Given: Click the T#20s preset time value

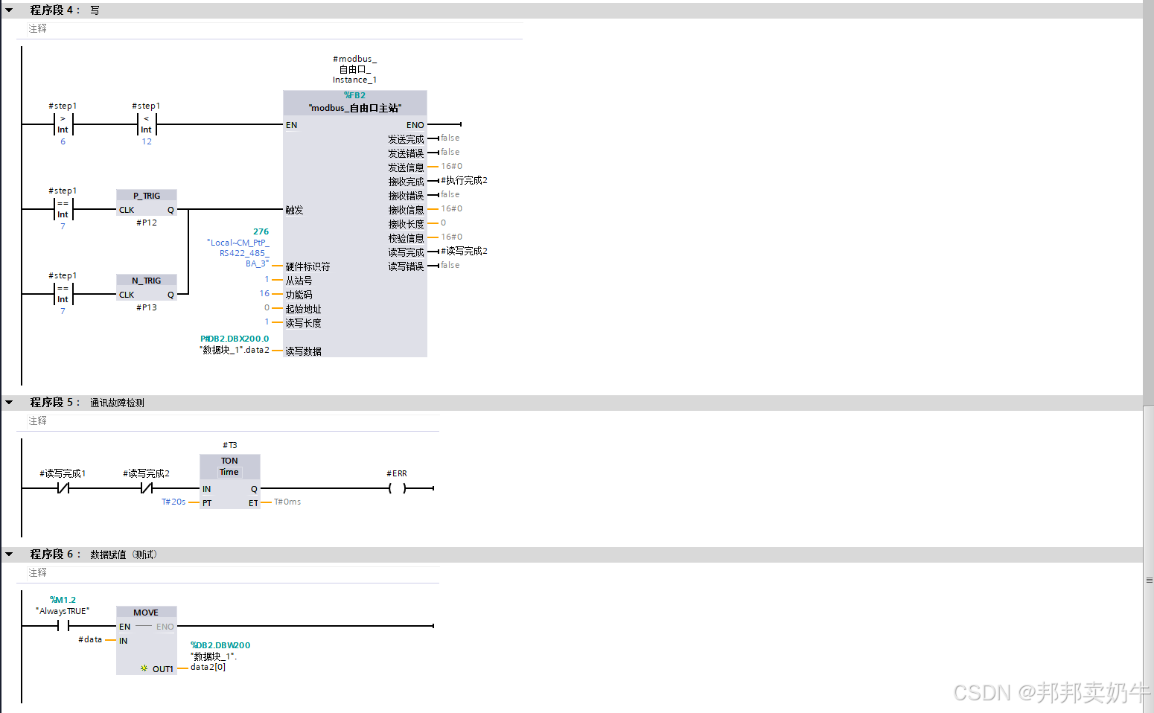Looking at the screenshot, I should tap(173, 502).
